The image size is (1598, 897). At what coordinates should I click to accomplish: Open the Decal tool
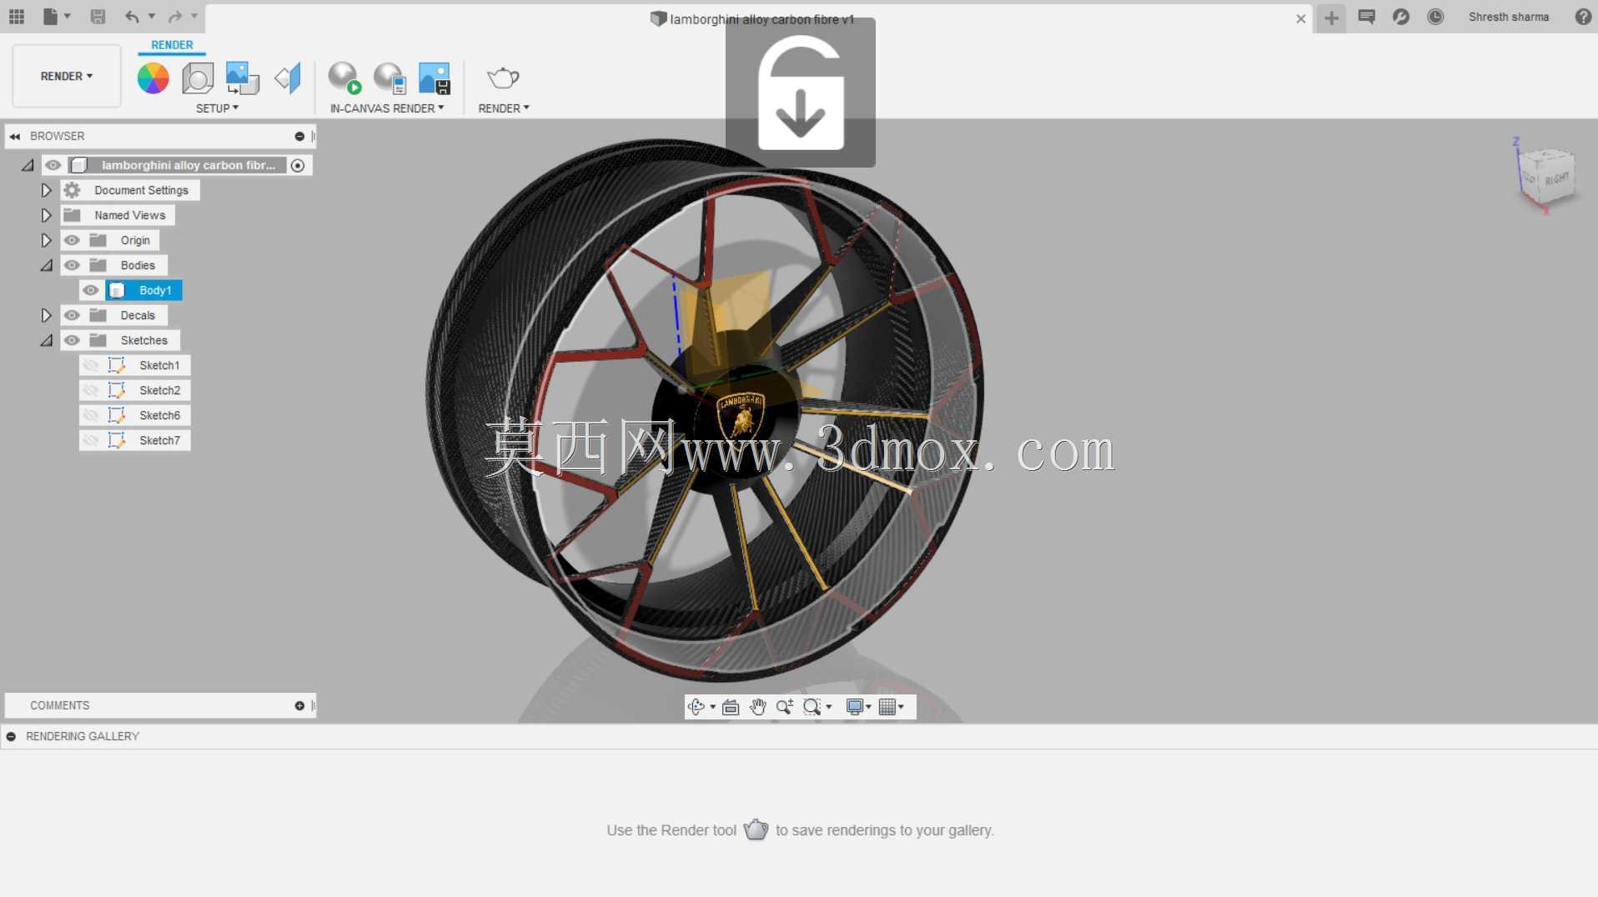coord(243,78)
